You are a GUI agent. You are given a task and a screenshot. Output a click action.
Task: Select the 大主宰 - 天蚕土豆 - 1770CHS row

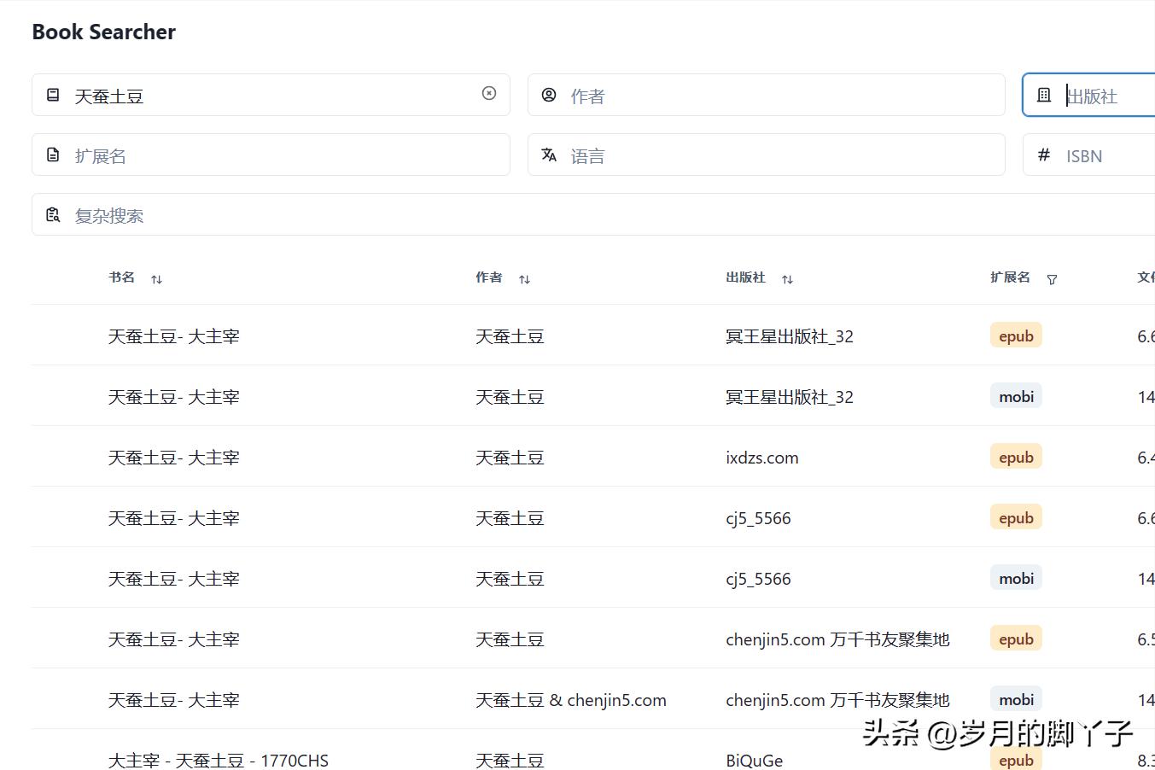(x=219, y=759)
